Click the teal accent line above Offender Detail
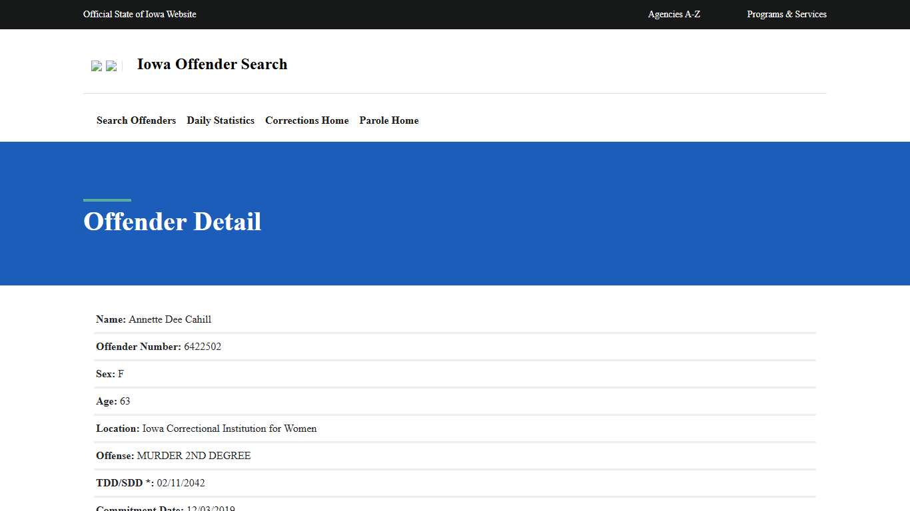Viewport: 910px width, 511px height. pyautogui.click(x=107, y=200)
